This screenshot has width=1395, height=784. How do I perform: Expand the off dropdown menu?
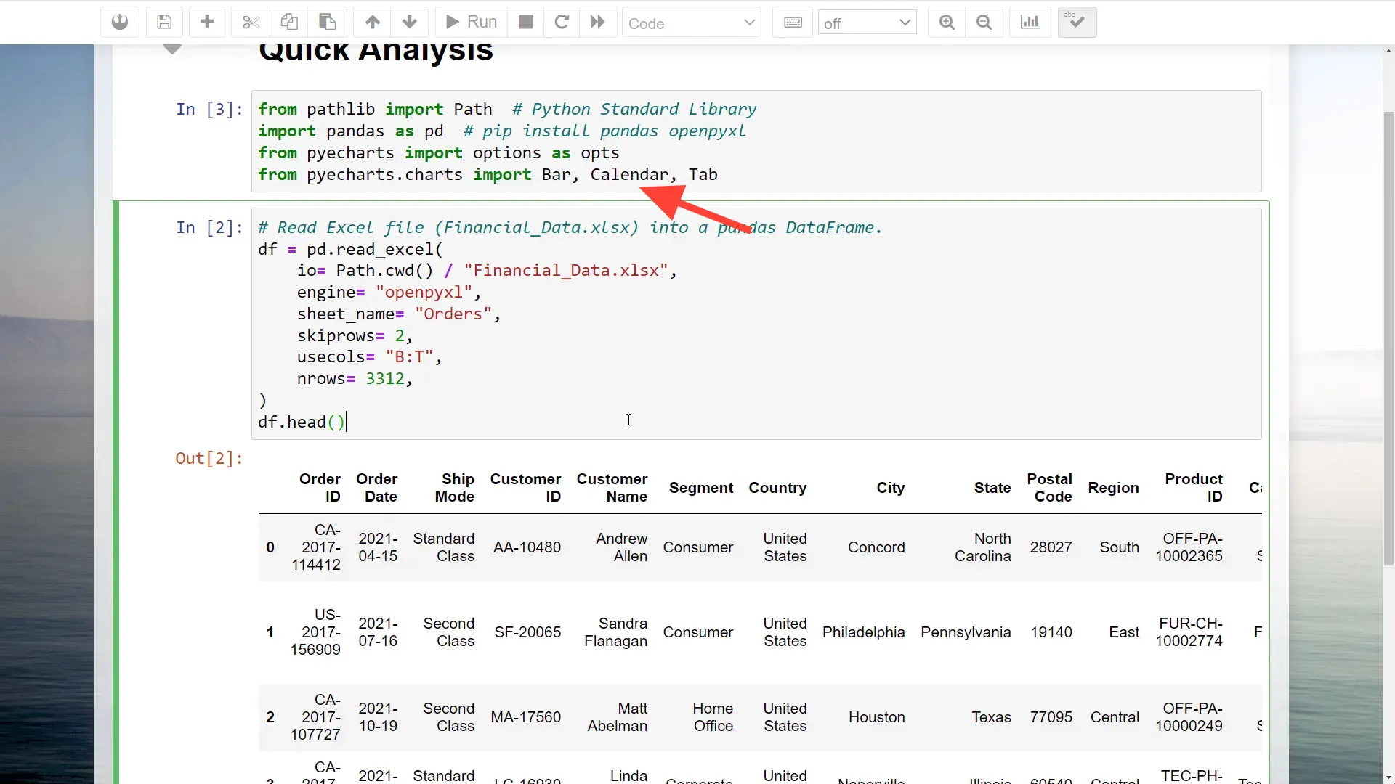click(x=868, y=23)
